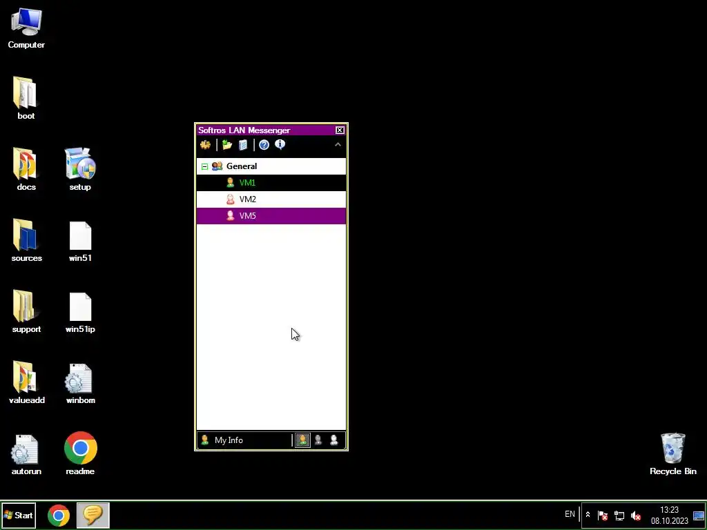707x530 pixels.
Task: Open the Start menu
Action: point(19,515)
